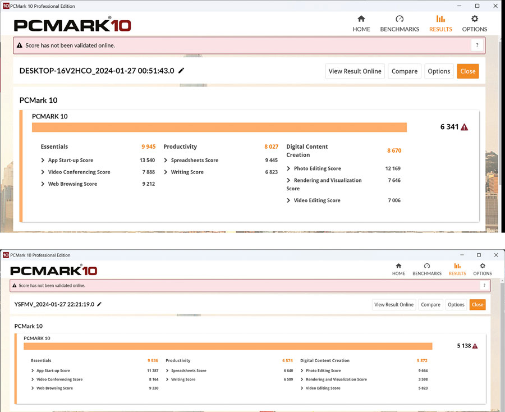505x412 pixels.
Task: Edit the YSFMV result name pencil icon
Action: (99, 304)
